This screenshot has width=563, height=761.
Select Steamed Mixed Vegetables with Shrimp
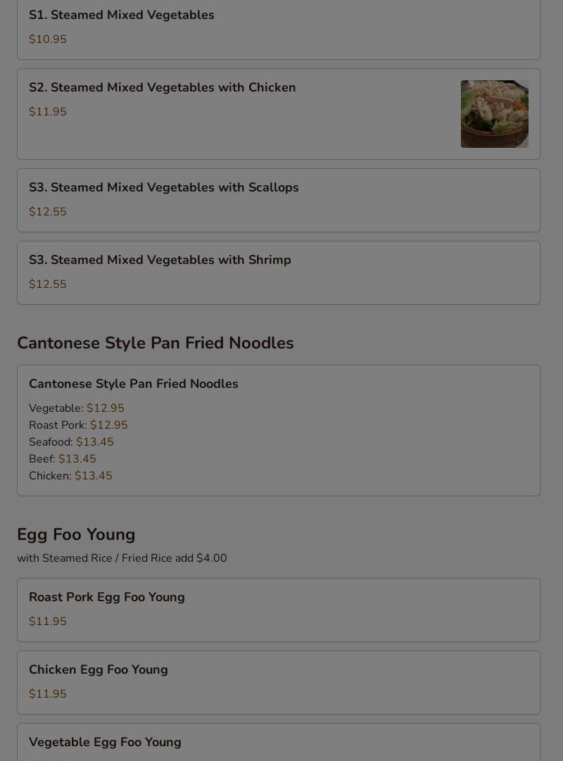pyautogui.click(x=279, y=272)
